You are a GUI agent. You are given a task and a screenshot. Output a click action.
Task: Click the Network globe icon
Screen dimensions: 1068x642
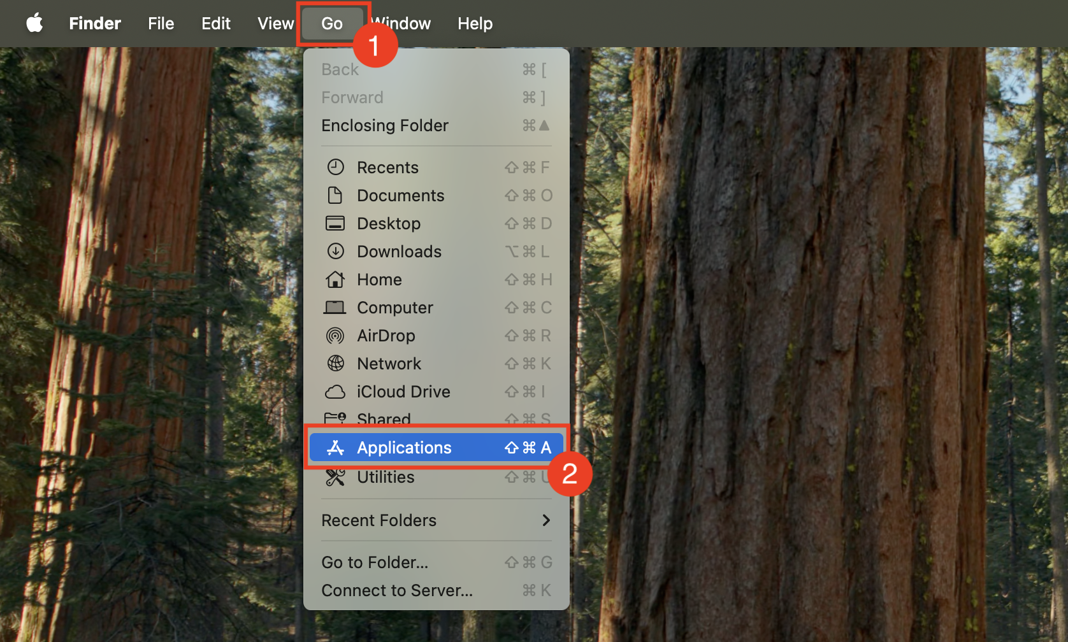pos(336,363)
